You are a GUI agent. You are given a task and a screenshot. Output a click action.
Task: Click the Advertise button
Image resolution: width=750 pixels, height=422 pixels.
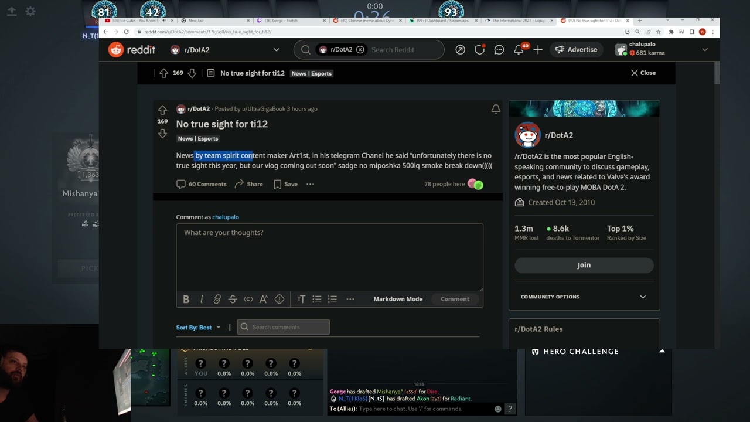point(576,50)
